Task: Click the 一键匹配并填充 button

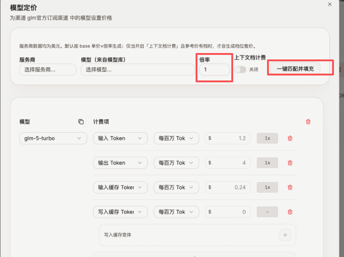Action: click(295, 69)
